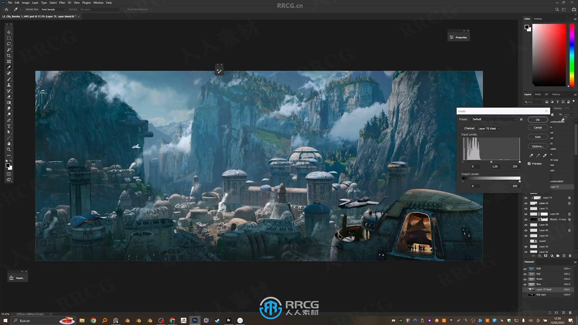The width and height of the screenshot is (578, 325).
Task: Click Options... in the Levels dialog
Action: (538, 147)
